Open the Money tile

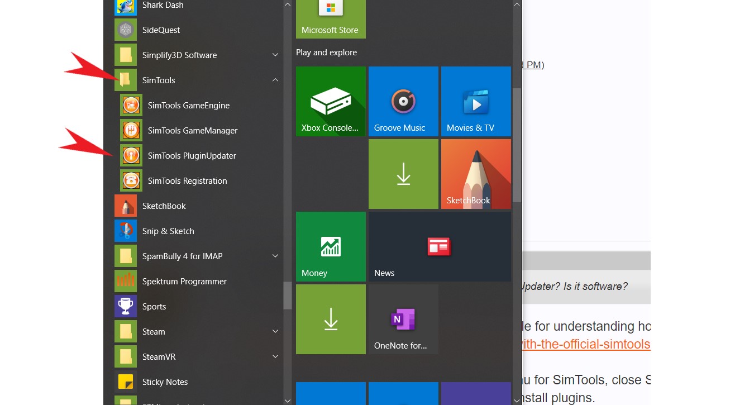(331, 246)
